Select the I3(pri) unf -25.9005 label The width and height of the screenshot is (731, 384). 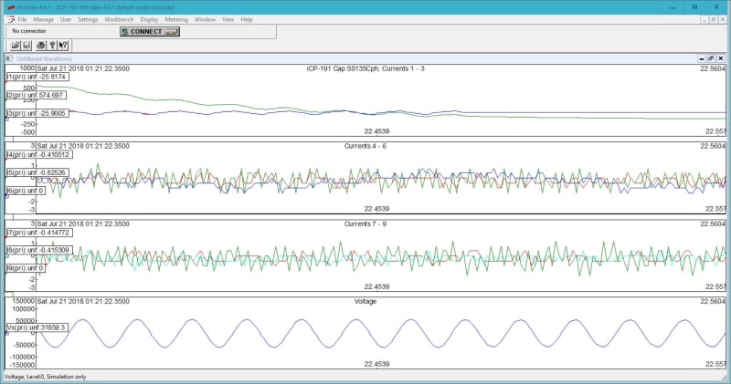[x=37, y=113]
